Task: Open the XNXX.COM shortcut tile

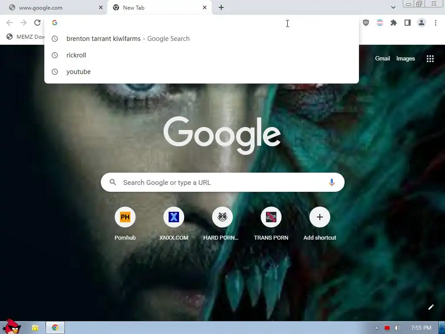Action: pos(174,224)
